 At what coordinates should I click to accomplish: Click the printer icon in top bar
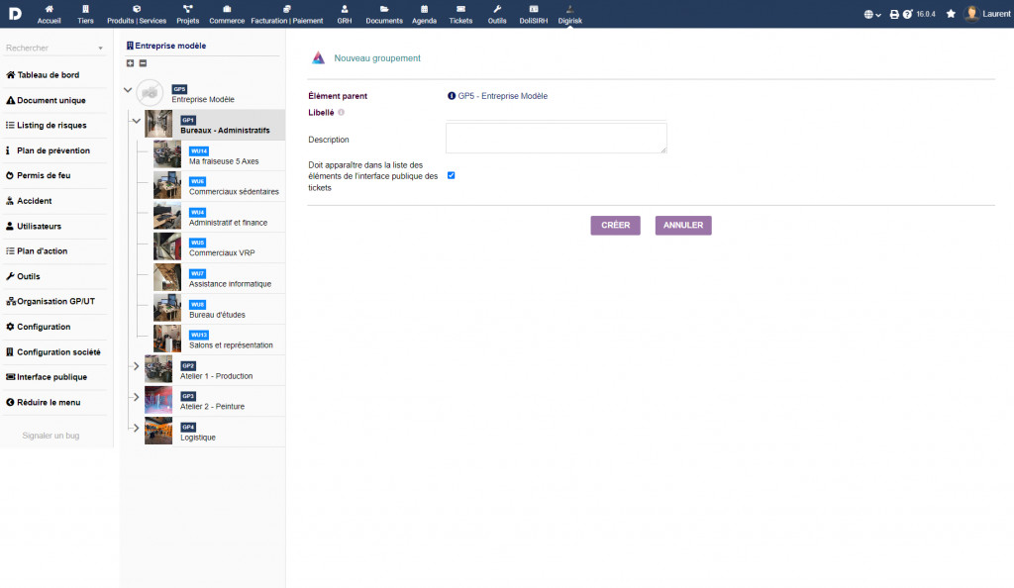(x=894, y=14)
